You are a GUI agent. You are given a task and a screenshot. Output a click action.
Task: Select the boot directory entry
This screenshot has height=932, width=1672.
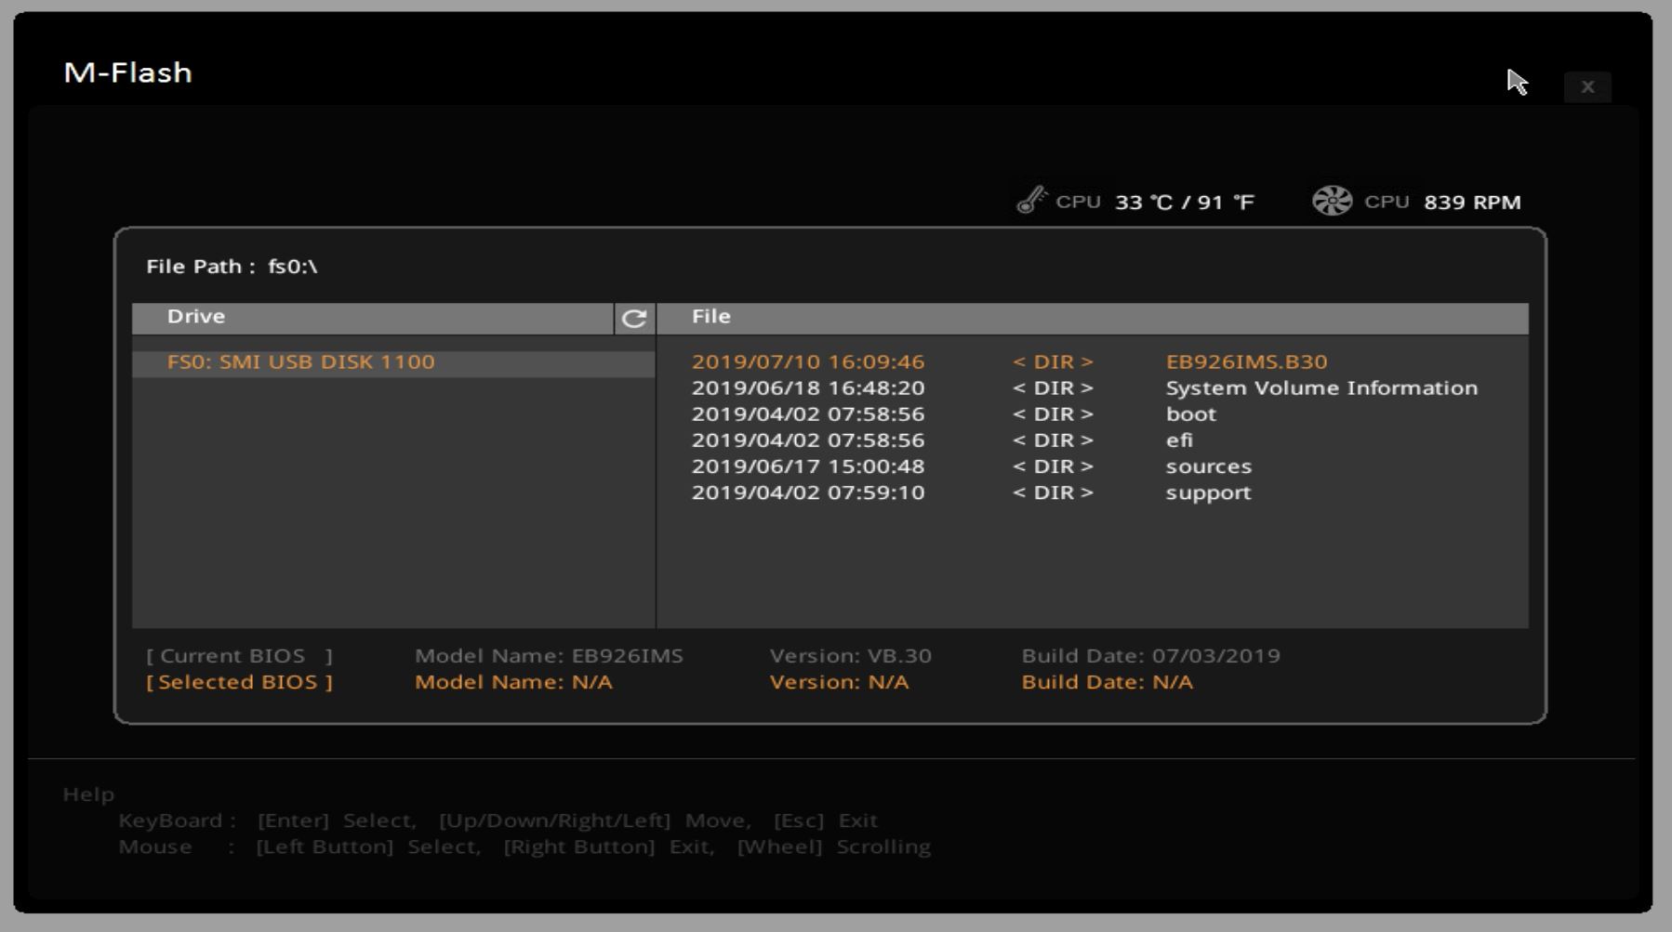pyautogui.click(x=1190, y=414)
